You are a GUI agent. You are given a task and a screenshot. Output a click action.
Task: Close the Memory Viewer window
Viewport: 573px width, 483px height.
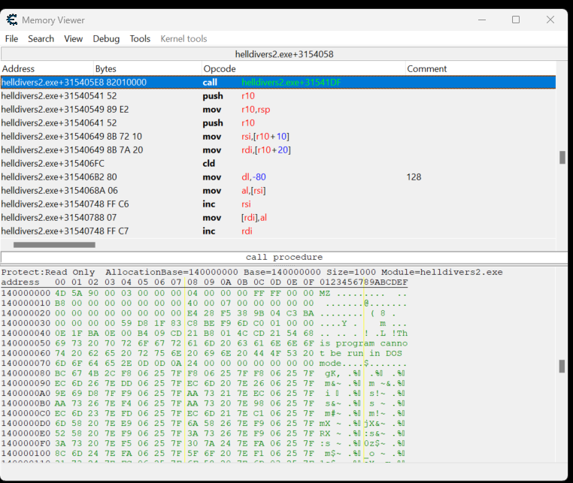[x=550, y=20]
